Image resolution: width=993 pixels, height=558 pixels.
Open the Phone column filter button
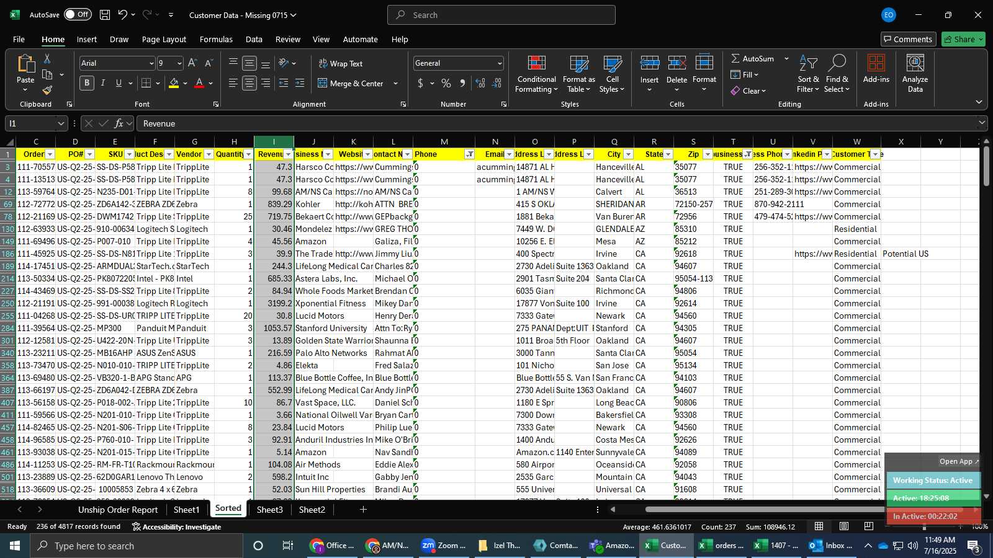click(470, 154)
